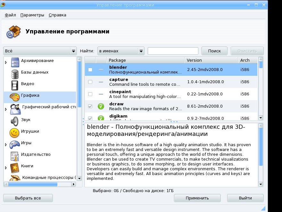Expand the Архивирование tree node

tap(6, 62)
